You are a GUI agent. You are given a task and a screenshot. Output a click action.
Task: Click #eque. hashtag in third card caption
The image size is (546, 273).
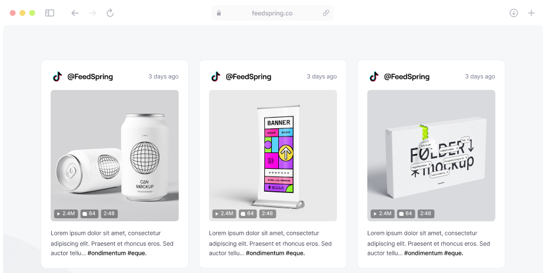pyautogui.click(x=454, y=253)
